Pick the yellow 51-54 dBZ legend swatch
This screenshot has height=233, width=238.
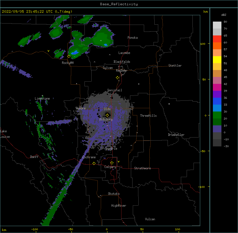click(x=217, y=59)
